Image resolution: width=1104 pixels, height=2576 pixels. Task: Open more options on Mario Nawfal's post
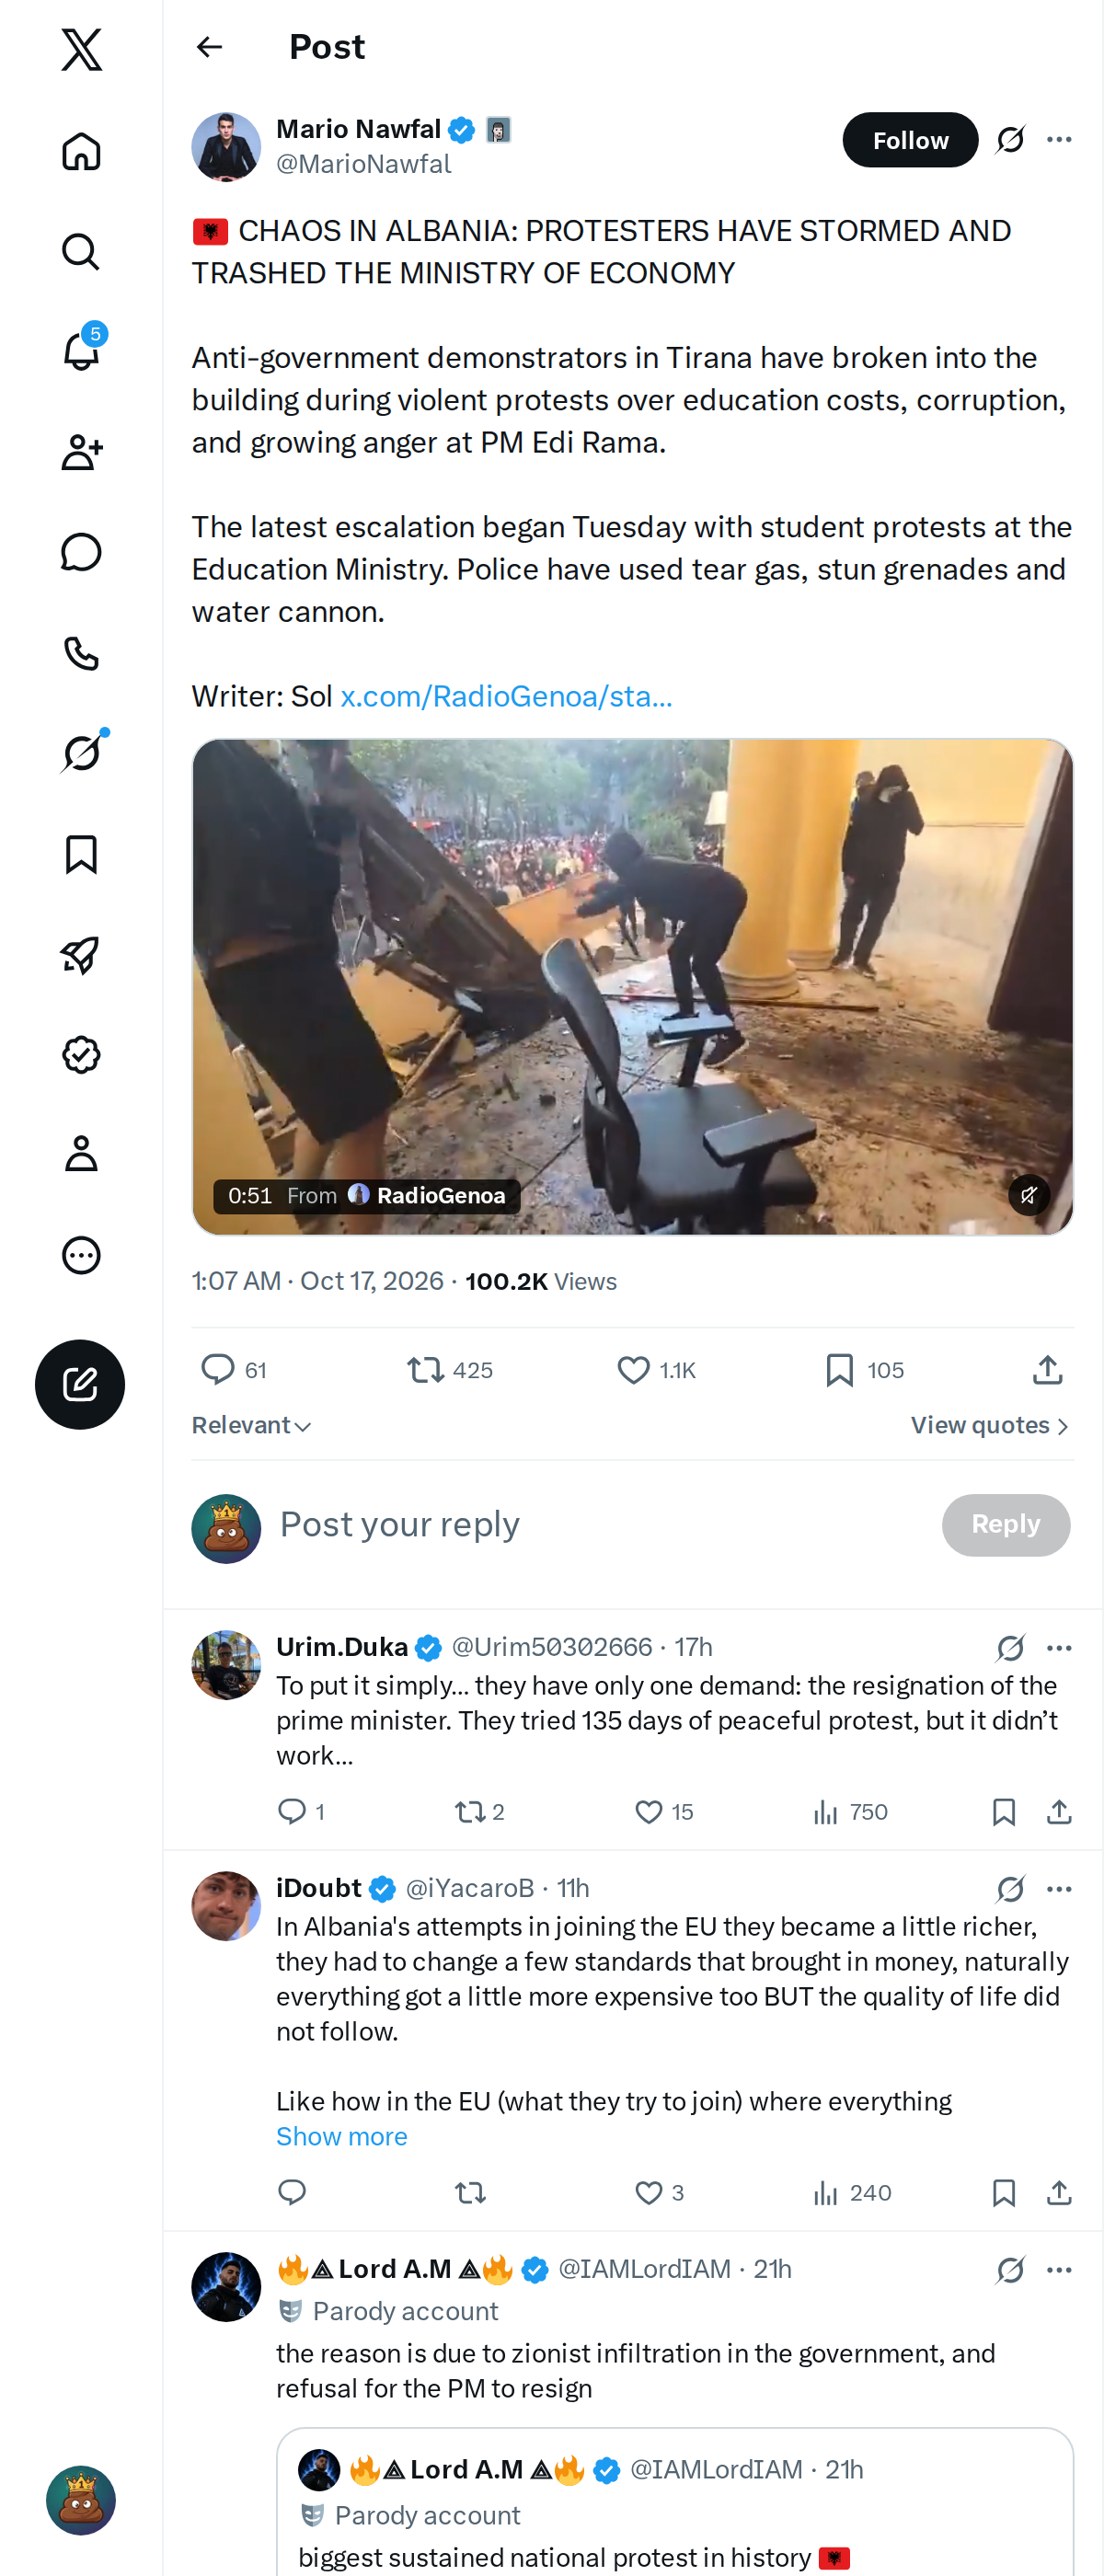1059,140
